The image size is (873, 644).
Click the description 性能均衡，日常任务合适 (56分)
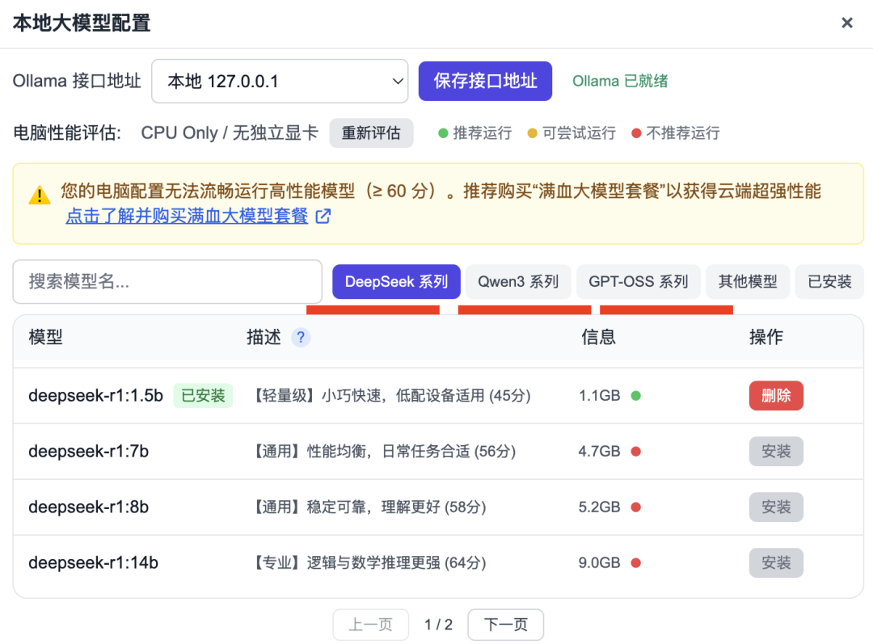411,452
